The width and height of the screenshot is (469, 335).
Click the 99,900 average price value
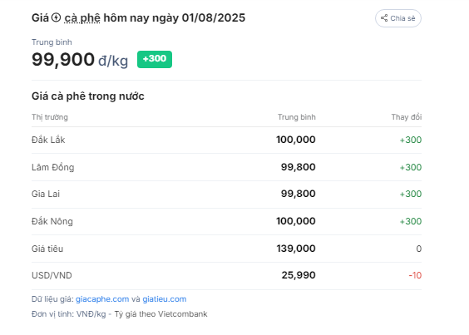pyautogui.click(x=63, y=59)
